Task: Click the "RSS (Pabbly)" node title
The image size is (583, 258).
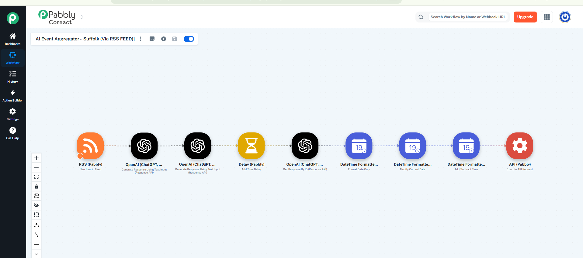Action: [91, 164]
